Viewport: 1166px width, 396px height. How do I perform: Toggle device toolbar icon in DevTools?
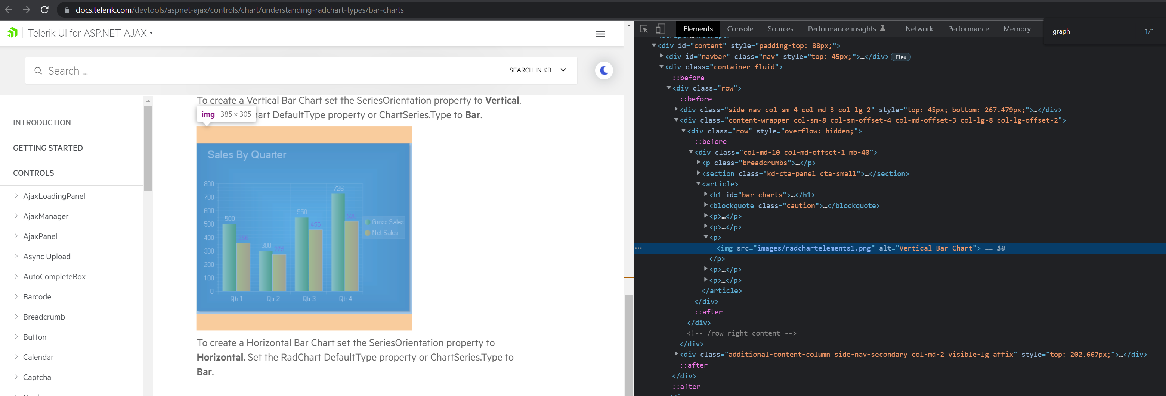click(x=661, y=28)
